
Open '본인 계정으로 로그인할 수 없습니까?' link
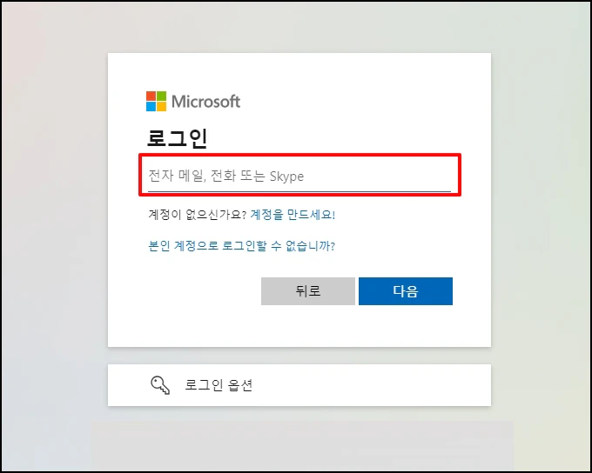[x=242, y=245]
